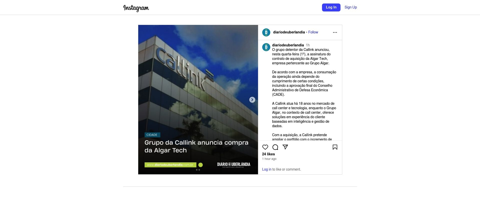Click the Log In button

[331, 7]
